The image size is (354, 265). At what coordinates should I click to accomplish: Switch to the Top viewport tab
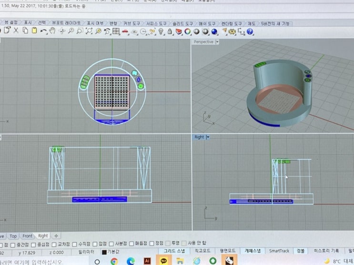[x=13, y=236]
